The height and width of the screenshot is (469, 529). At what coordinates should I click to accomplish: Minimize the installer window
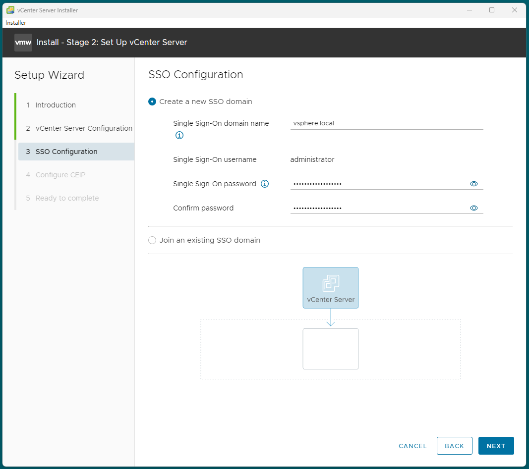(x=470, y=10)
